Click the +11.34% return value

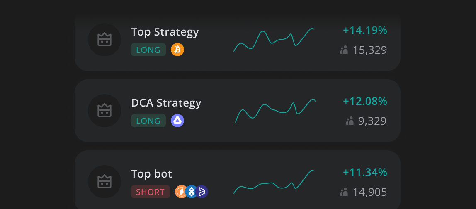coord(365,172)
